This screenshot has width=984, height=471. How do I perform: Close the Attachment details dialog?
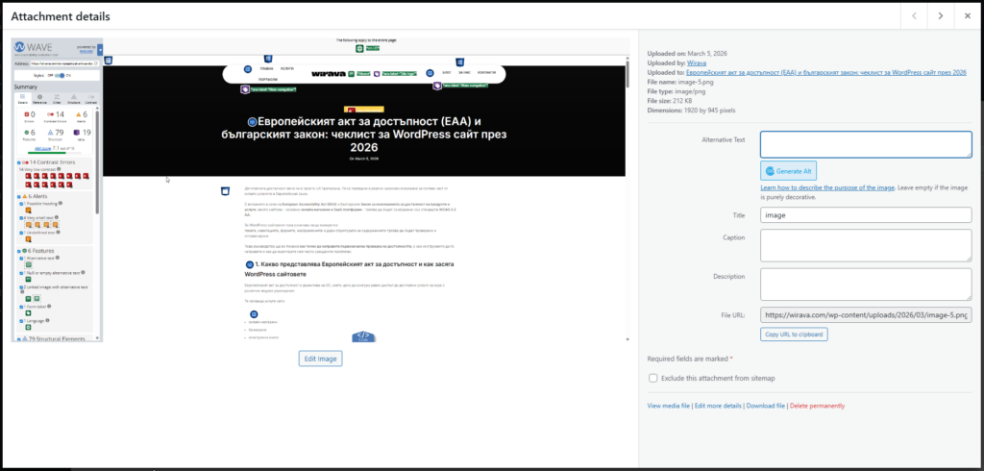[968, 16]
